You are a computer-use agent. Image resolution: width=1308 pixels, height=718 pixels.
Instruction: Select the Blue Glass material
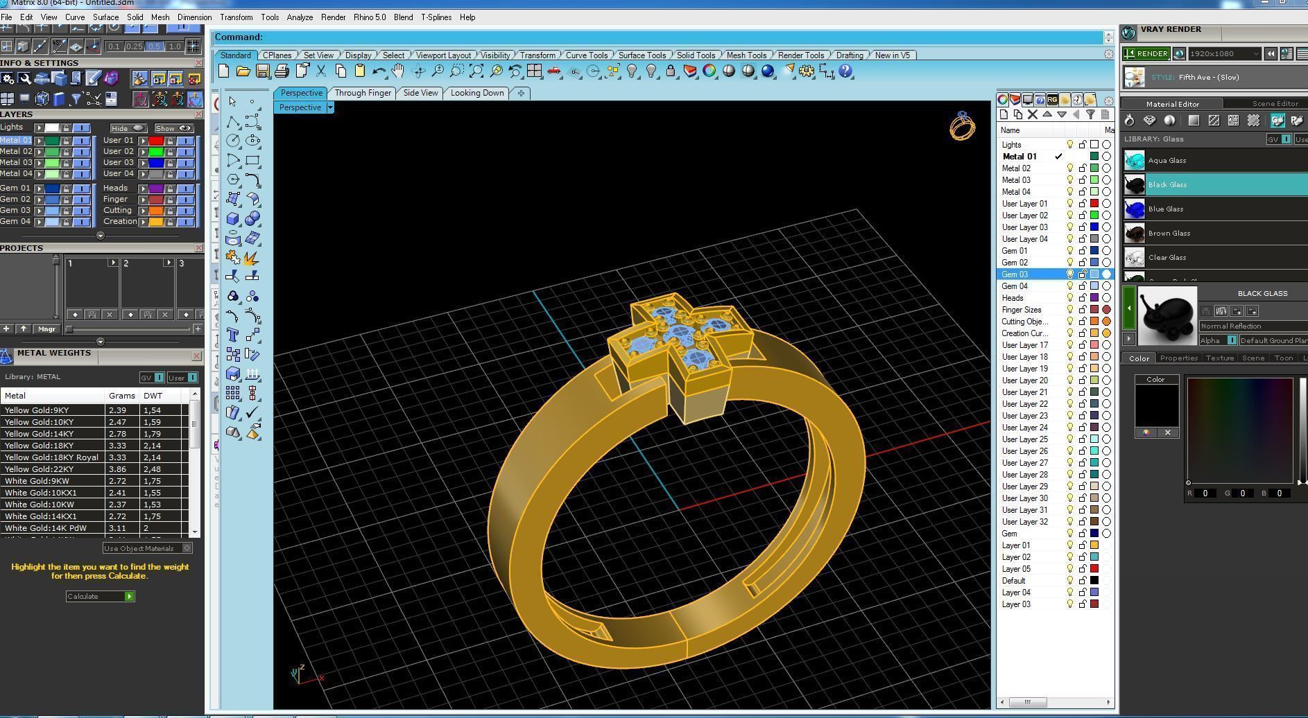point(1214,209)
